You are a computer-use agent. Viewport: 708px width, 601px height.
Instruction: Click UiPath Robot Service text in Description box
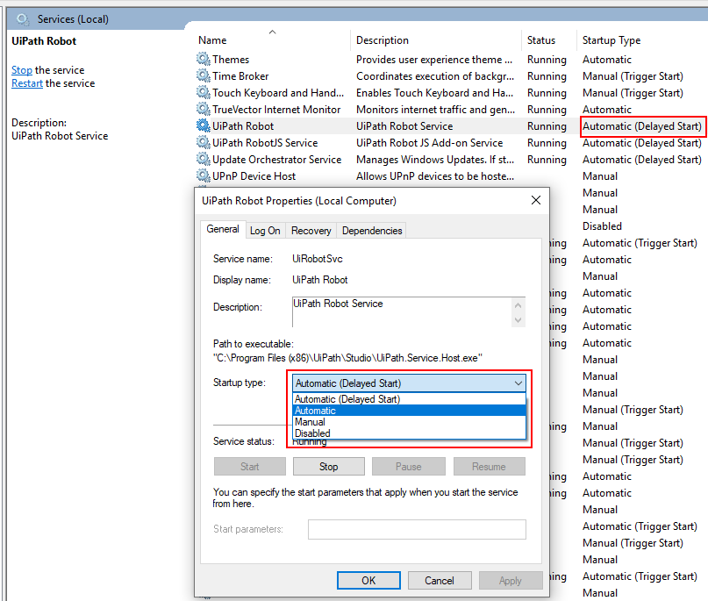(338, 304)
